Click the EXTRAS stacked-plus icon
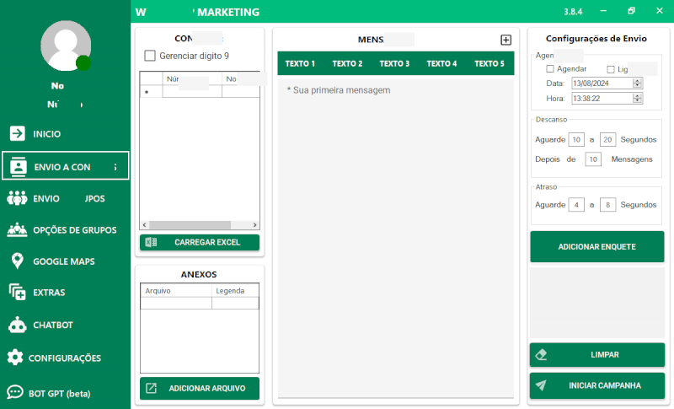674x409 pixels. pyautogui.click(x=17, y=292)
